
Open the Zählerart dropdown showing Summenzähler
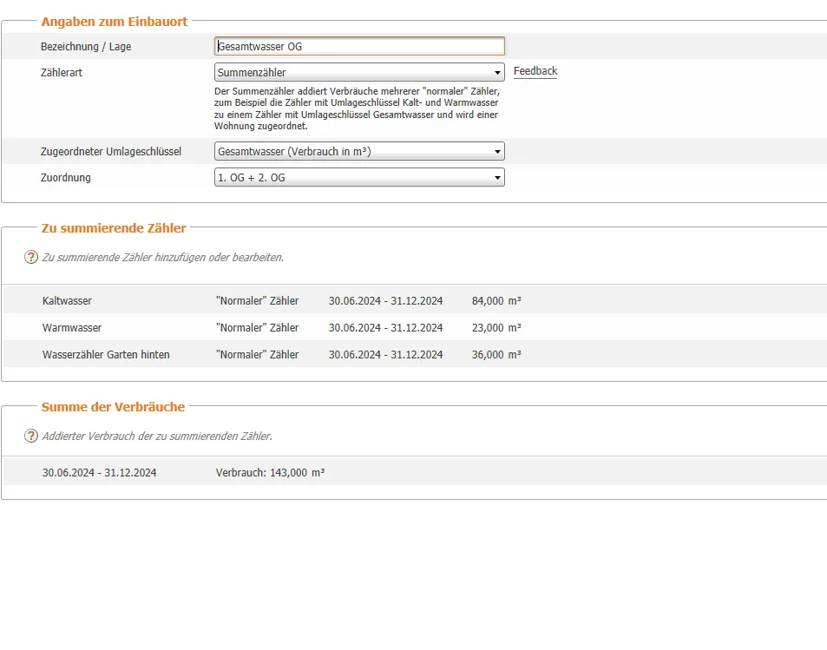pyautogui.click(x=358, y=73)
